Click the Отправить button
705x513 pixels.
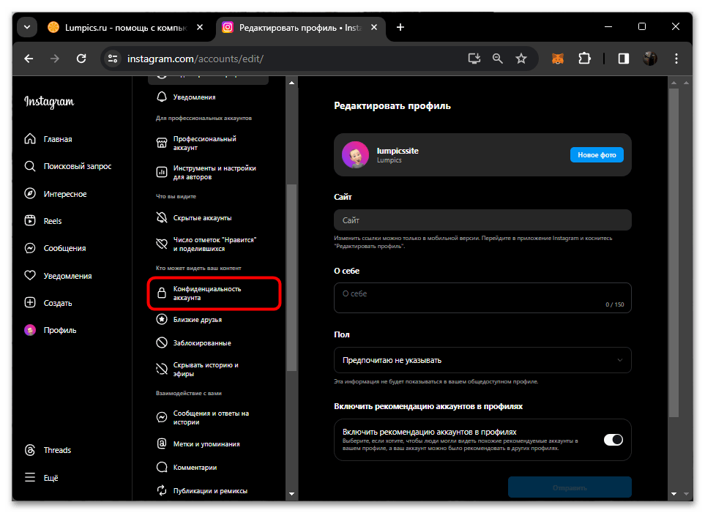[x=570, y=488]
